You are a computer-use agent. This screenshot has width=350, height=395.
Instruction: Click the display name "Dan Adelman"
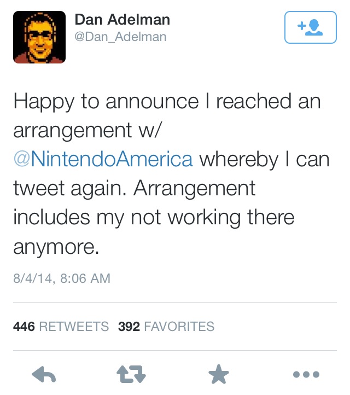tap(122, 20)
